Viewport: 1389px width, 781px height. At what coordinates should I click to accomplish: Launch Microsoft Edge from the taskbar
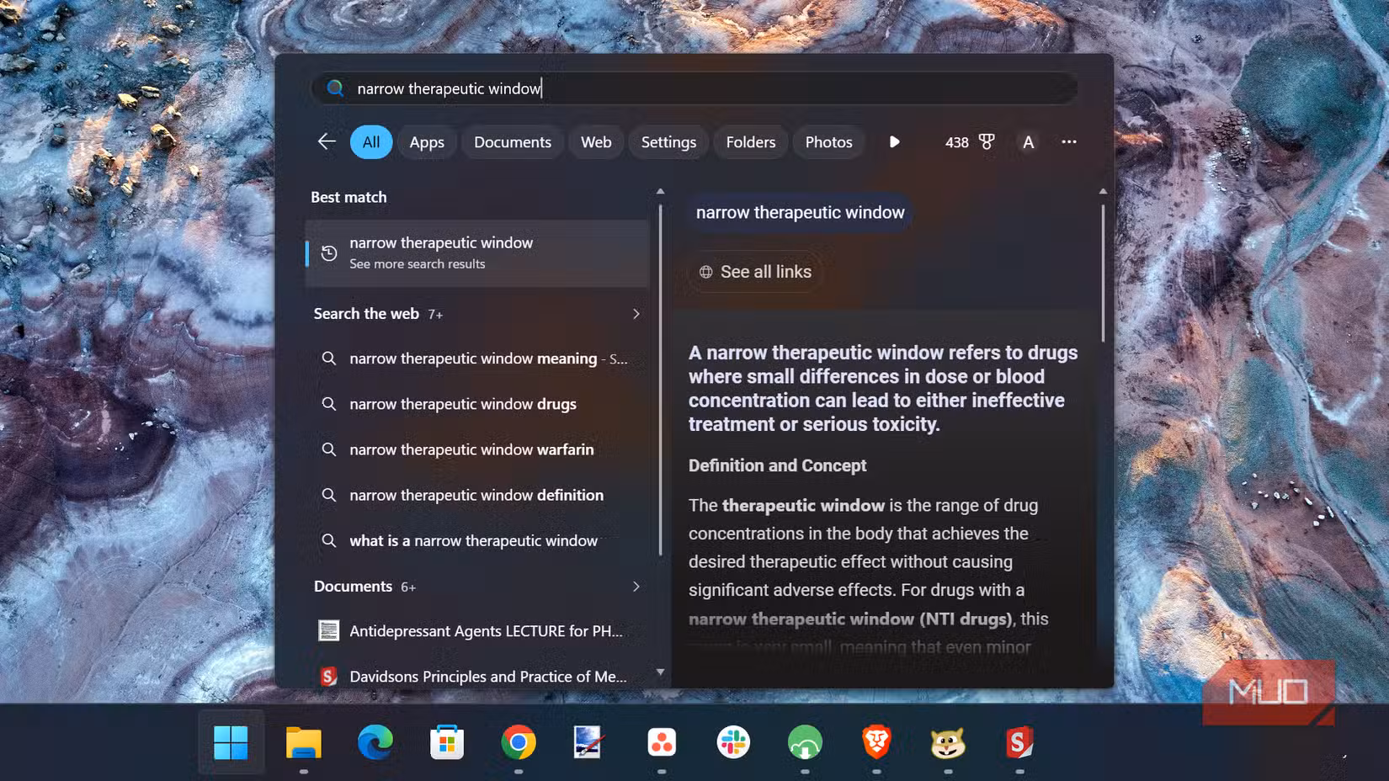pyautogui.click(x=375, y=742)
